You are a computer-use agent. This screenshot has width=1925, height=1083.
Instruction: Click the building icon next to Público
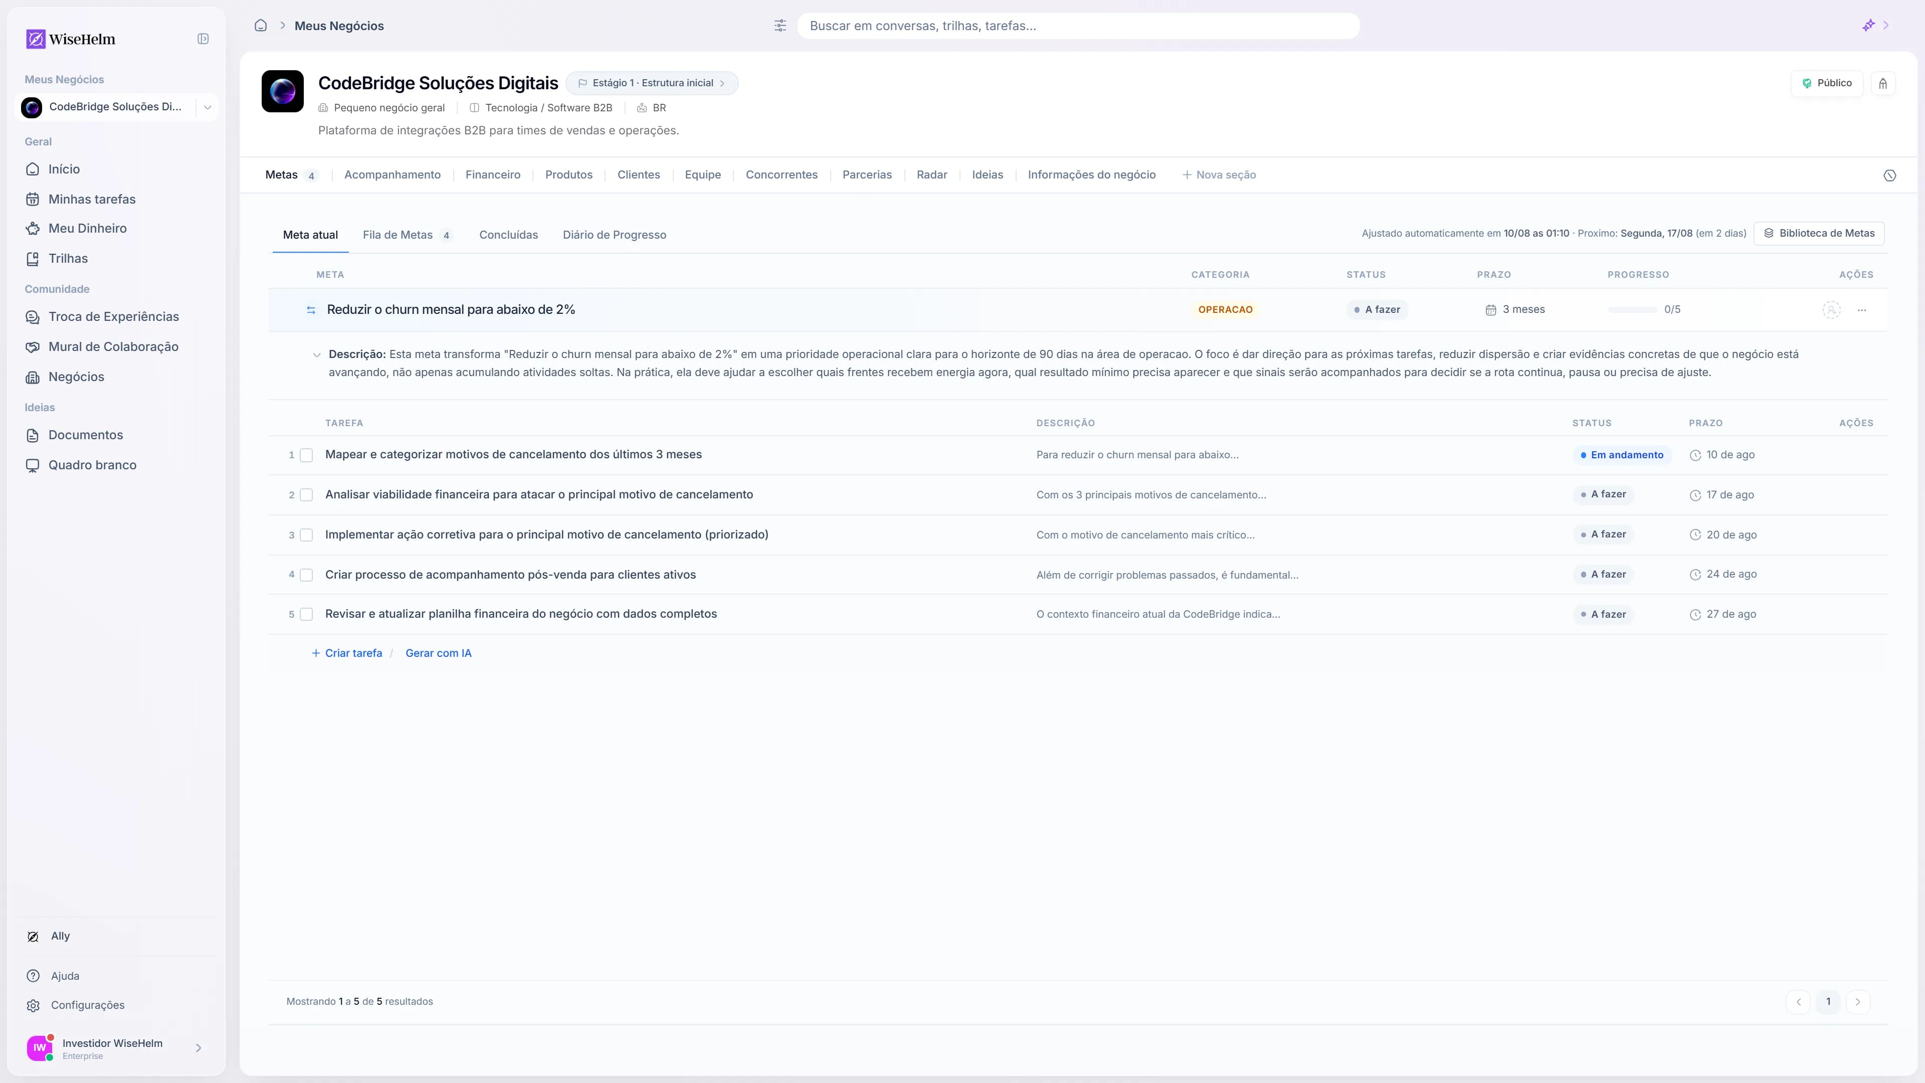1883,83
